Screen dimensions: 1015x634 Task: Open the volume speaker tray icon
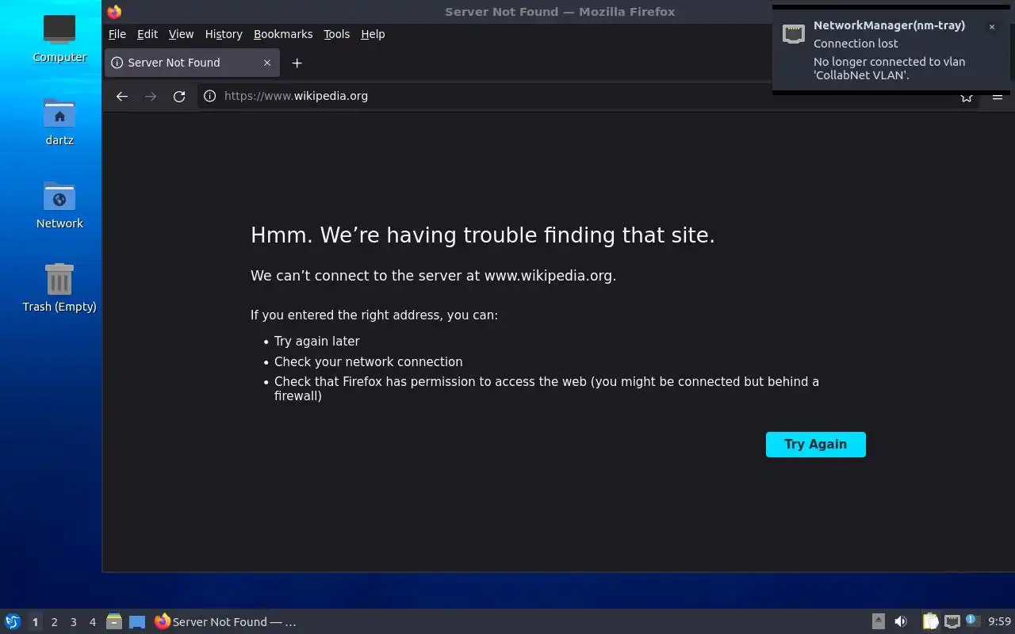pyautogui.click(x=901, y=622)
